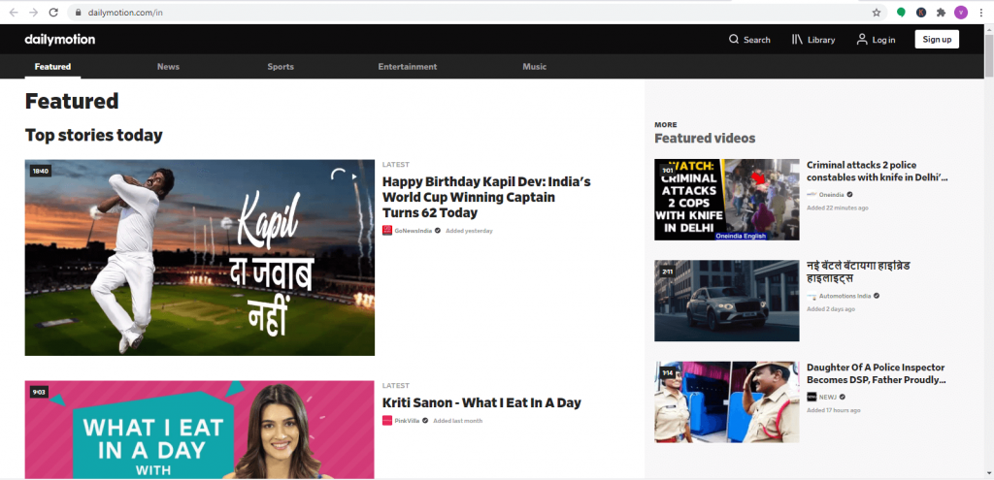
Task: Open the Criminal Attacks 2 Cops thumbnail
Action: coord(726,200)
